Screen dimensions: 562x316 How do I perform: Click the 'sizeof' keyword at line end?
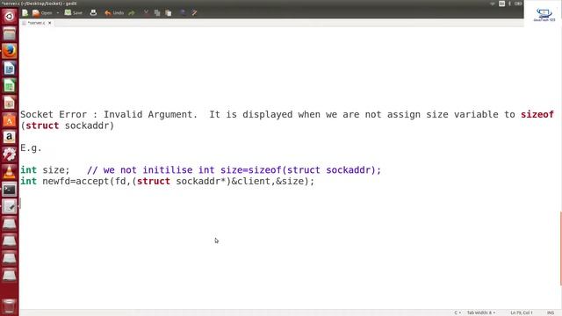[537, 115]
